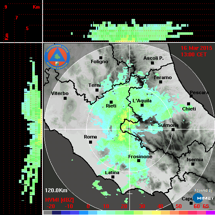Select the Teramo map label
The width and height of the screenshot is (215, 215).
coord(163,77)
